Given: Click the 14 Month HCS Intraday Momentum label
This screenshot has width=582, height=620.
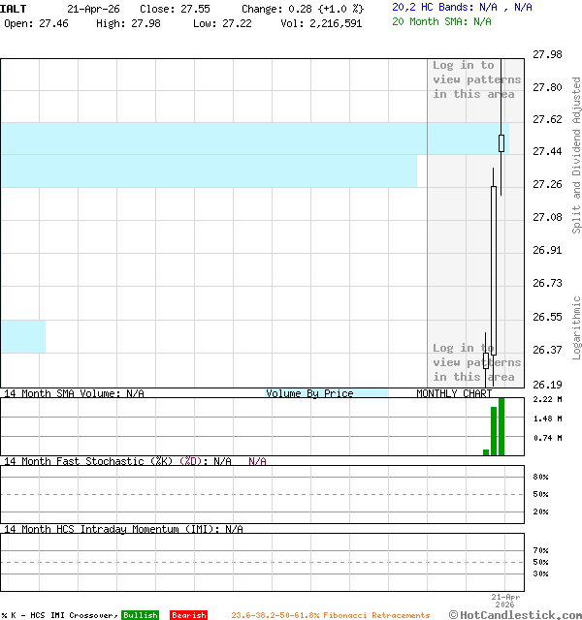Looking at the screenshot, I should [109, 529].
